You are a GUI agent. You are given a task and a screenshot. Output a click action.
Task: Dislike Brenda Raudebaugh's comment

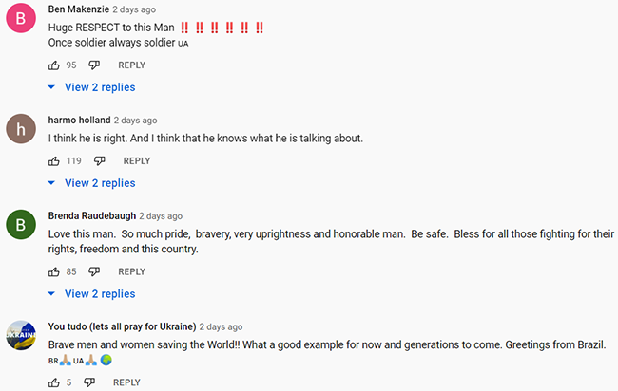[94, 271]
